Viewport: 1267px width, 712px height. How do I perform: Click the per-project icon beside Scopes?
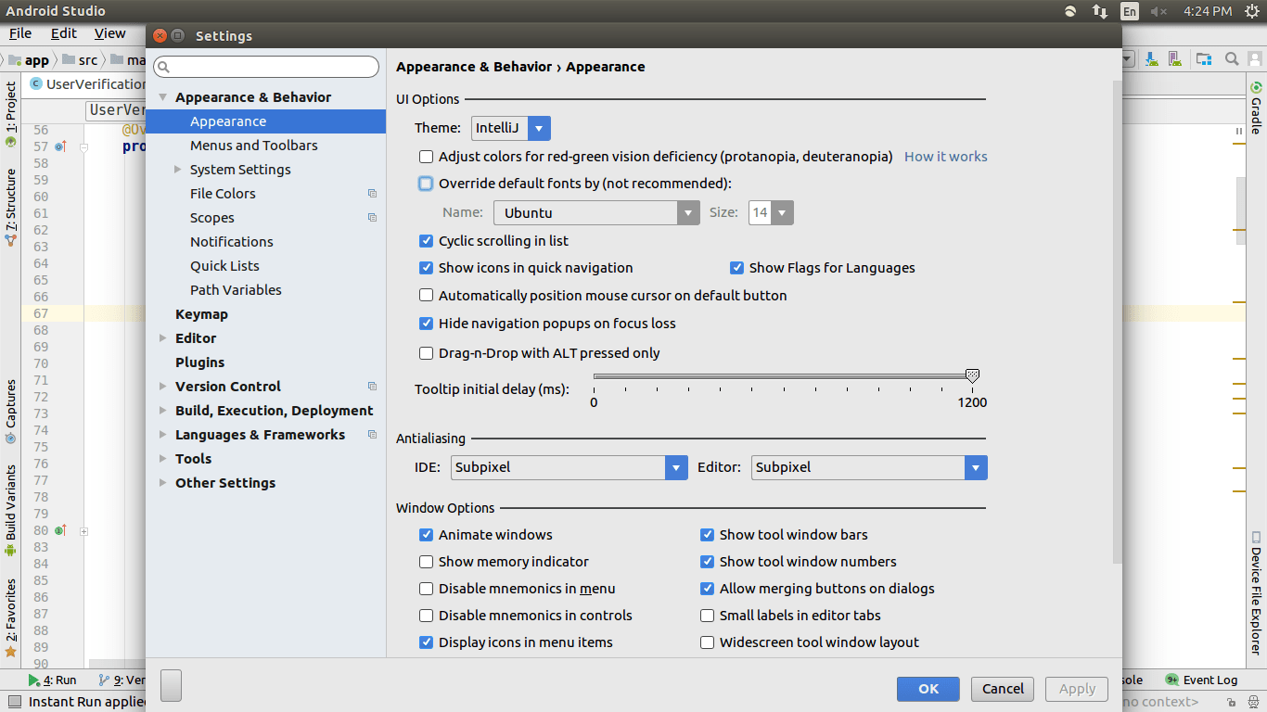(x=372, y=218)
